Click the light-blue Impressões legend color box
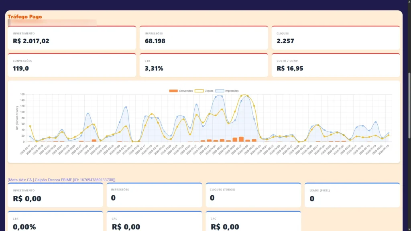This screenshot has height=231, width=411. (220, 91)
